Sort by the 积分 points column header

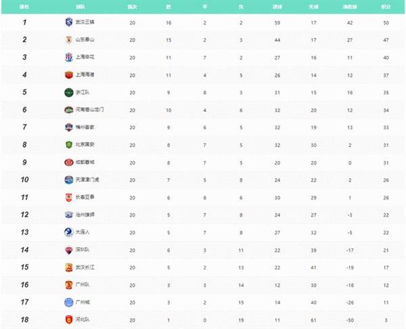click(x=386, y=7)
